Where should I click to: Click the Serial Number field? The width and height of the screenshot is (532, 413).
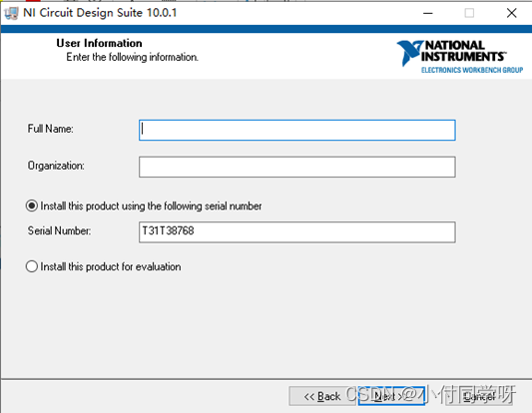click(x=296, y=232)
